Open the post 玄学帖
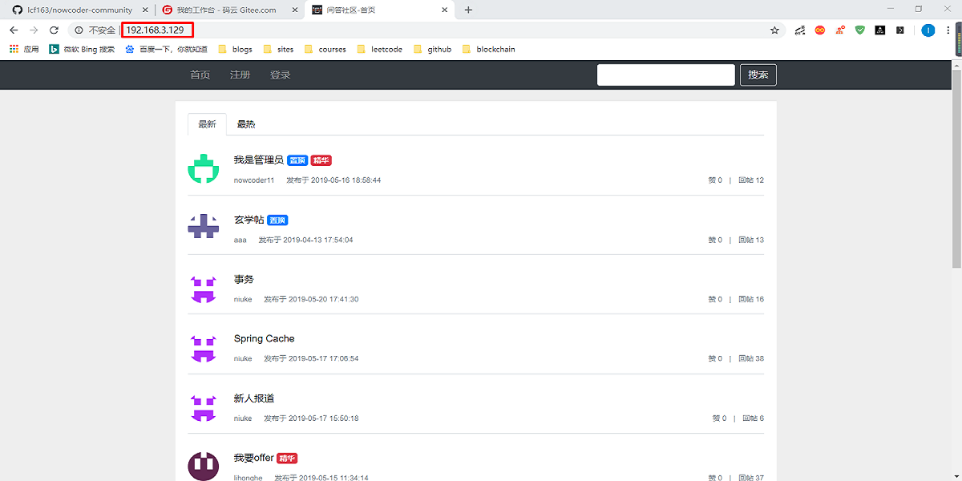The width and height of the screenshot is (962, 481). coord(249,220)
